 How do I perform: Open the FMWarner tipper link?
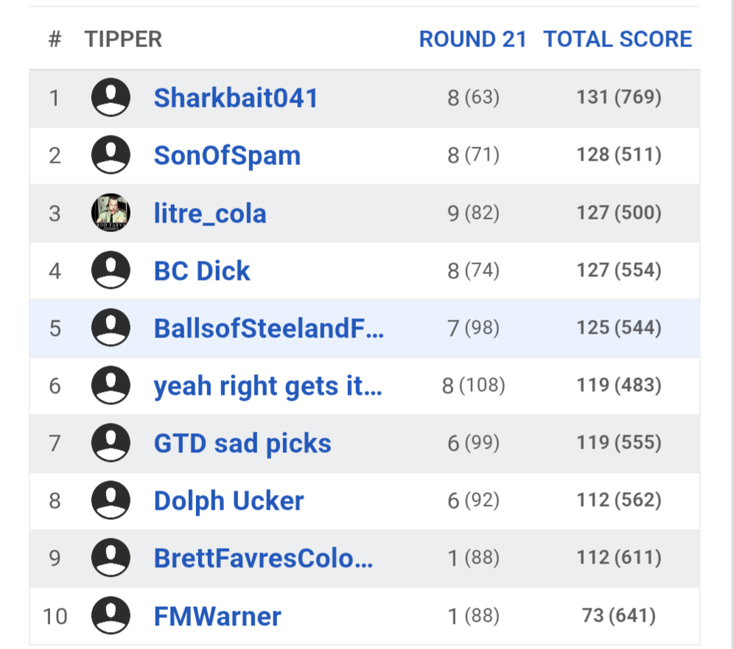(217, 616)
